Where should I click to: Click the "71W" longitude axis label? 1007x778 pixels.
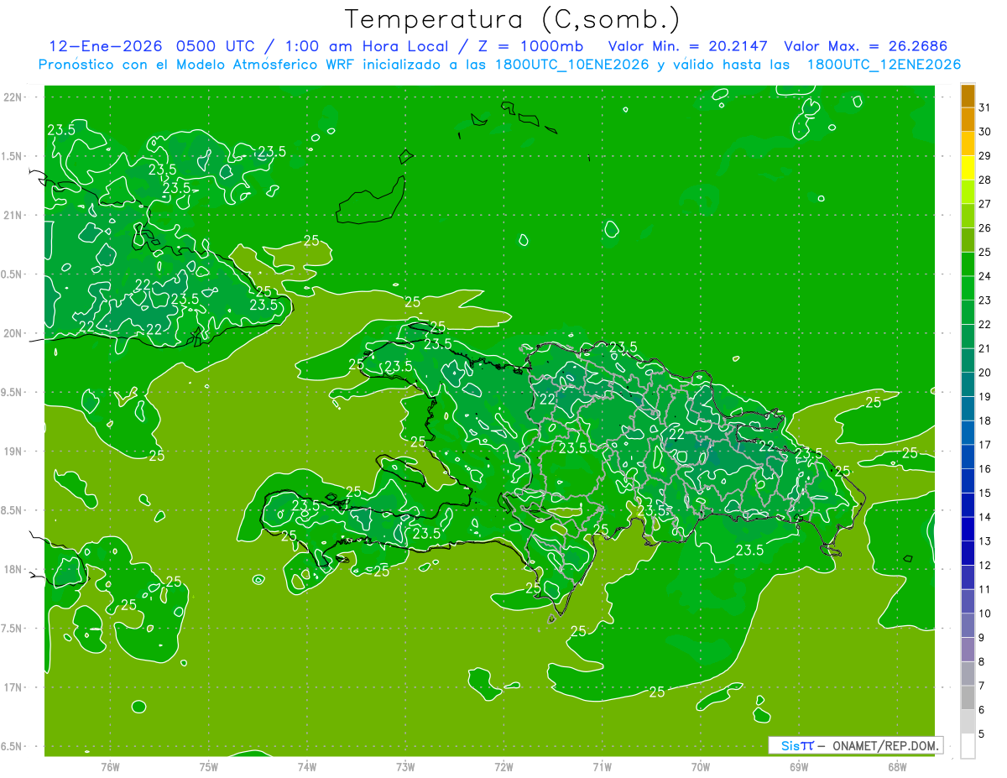click(x=602, y=766)
